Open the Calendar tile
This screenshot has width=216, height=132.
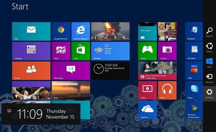(31, 51)
